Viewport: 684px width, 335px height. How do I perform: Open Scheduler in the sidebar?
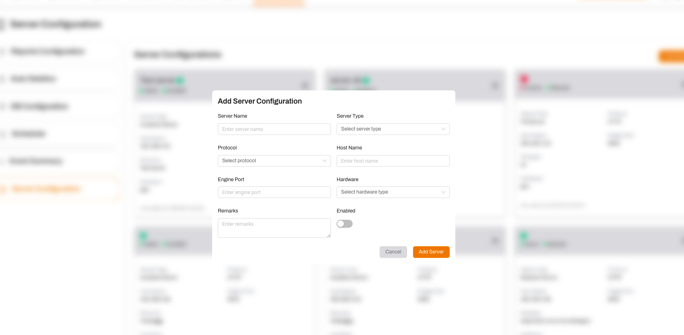click(28, 134)
